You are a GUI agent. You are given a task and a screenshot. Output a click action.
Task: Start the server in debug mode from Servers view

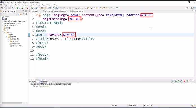(176, 81)
